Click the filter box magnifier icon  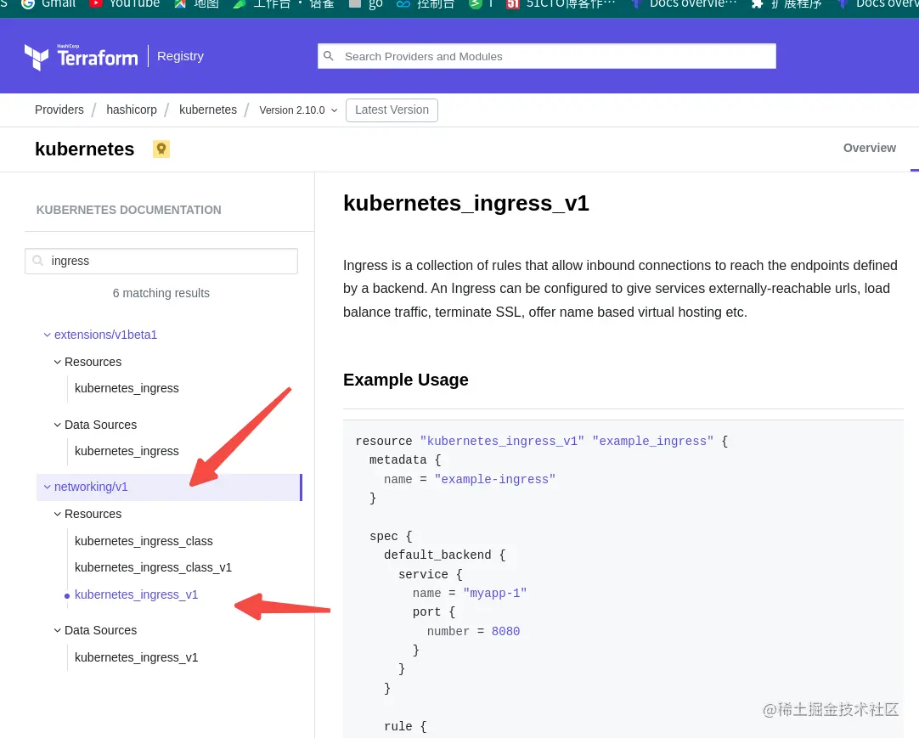coord(38,261)
